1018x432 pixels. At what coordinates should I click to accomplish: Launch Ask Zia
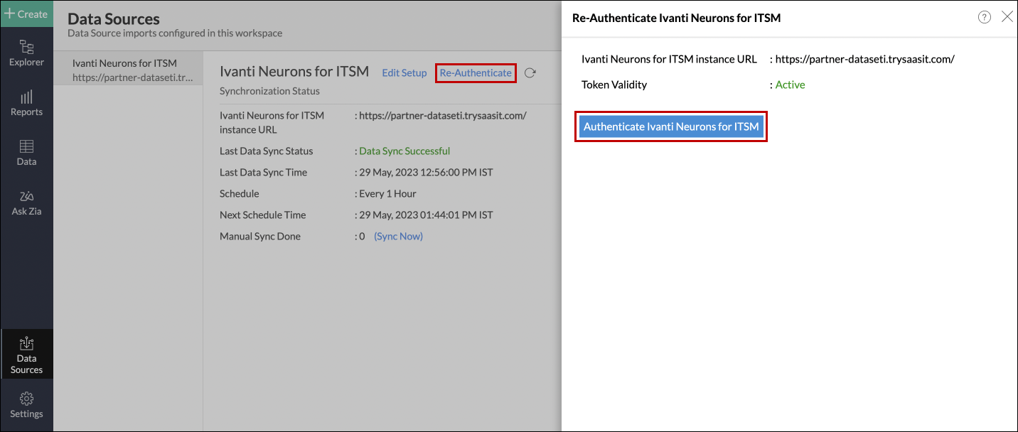point(26,202)
